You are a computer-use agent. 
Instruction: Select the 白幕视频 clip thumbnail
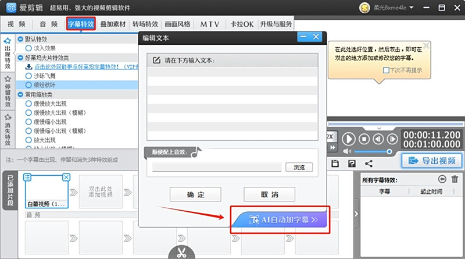pos(46,191)
